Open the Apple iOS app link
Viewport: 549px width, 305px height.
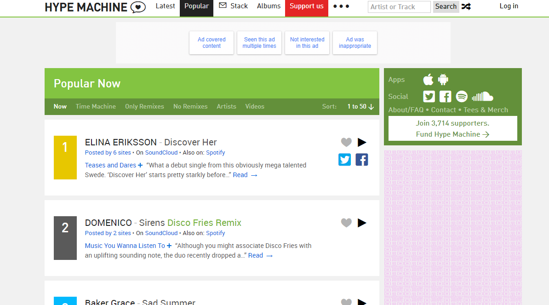tap(428, 80)
